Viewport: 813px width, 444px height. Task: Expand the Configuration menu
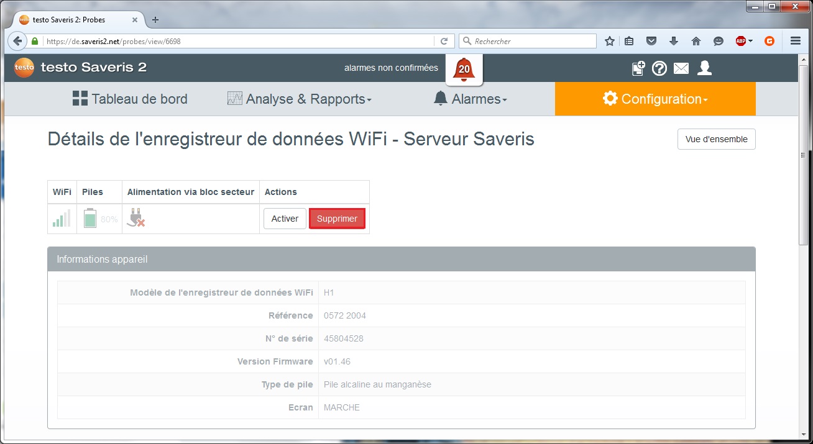click(x=655, y=99)
